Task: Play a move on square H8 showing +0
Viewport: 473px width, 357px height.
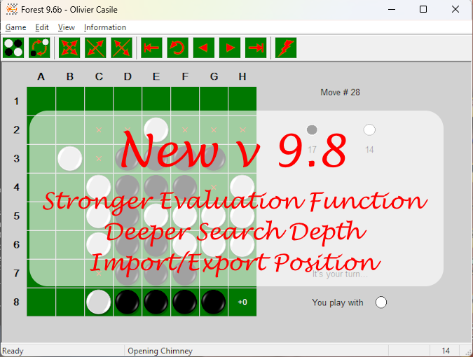Action: [x=242, y=302]
